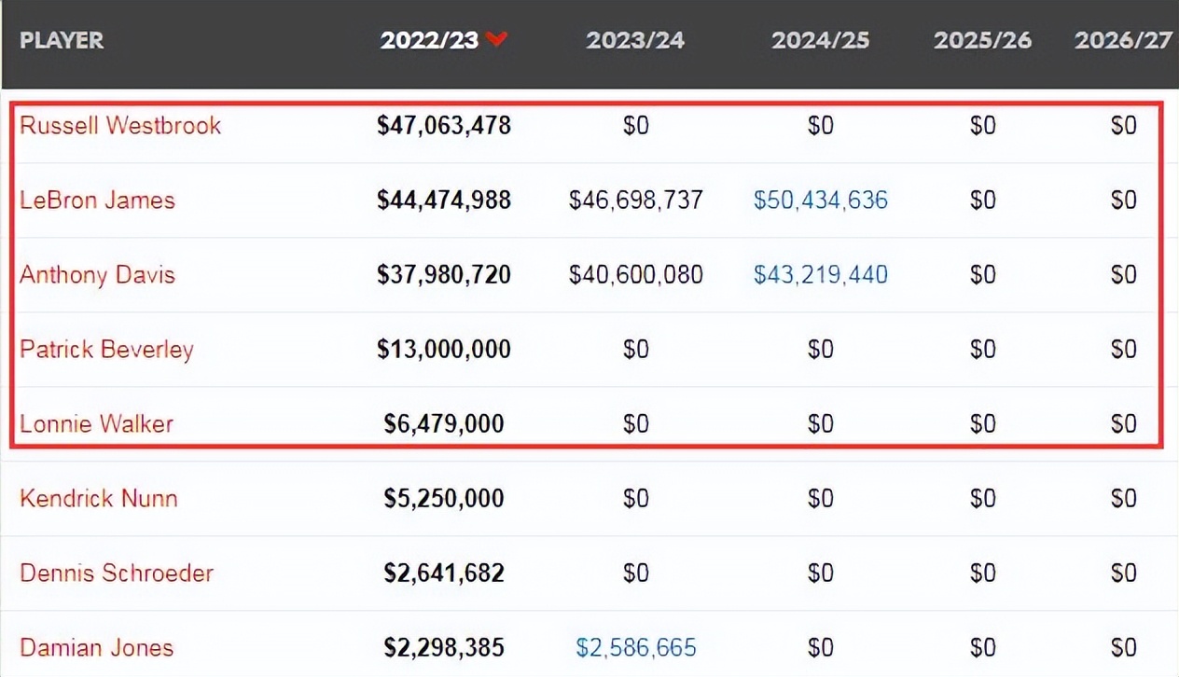Open LeBron James player link
This screenshot has width=1179, height=677.
[x=97, y=200]
